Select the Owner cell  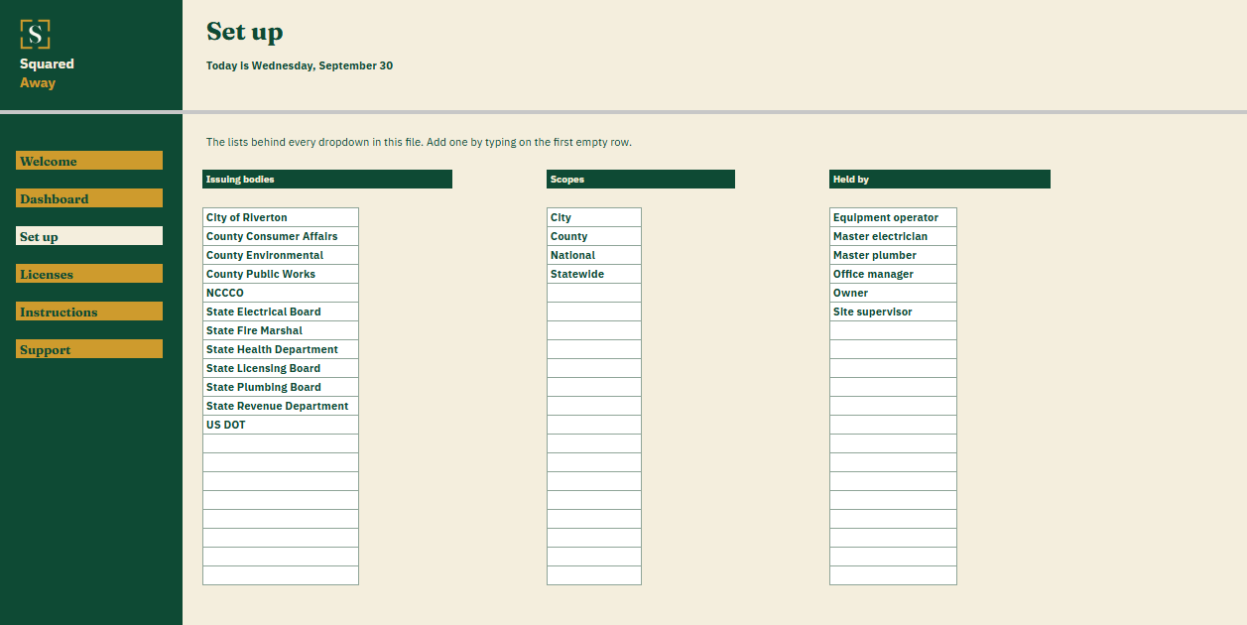(x=893, y=293)
